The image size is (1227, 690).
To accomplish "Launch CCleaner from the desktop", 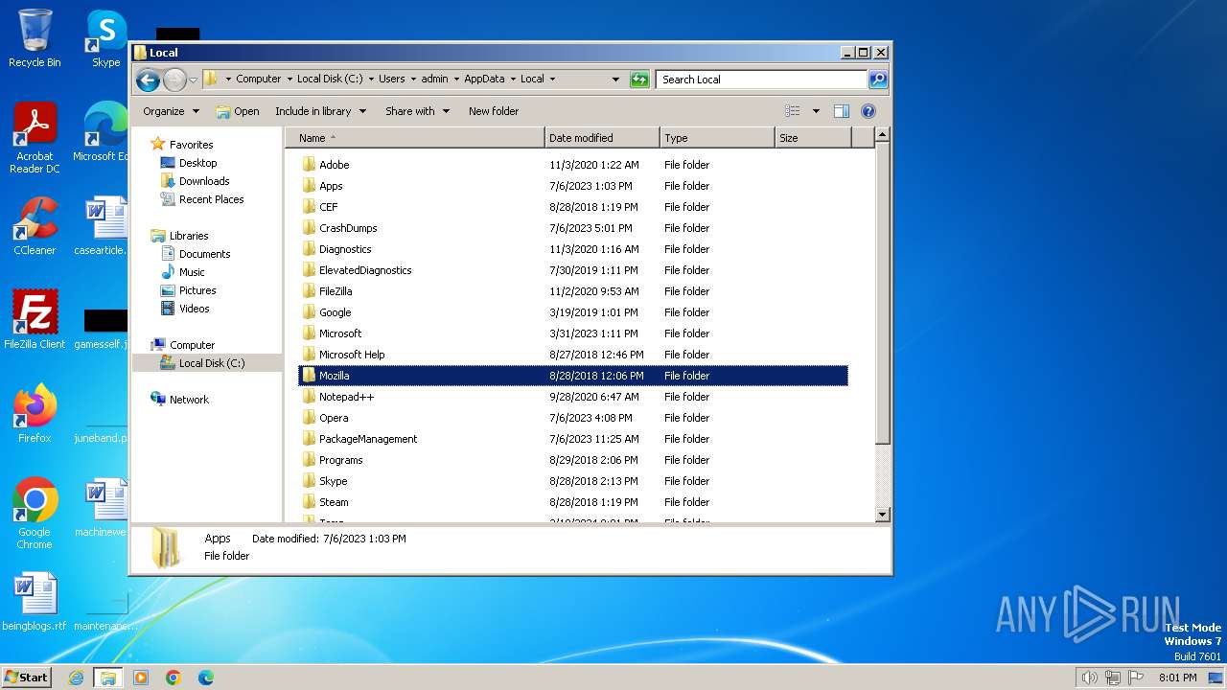I will [x=35, y=226].
